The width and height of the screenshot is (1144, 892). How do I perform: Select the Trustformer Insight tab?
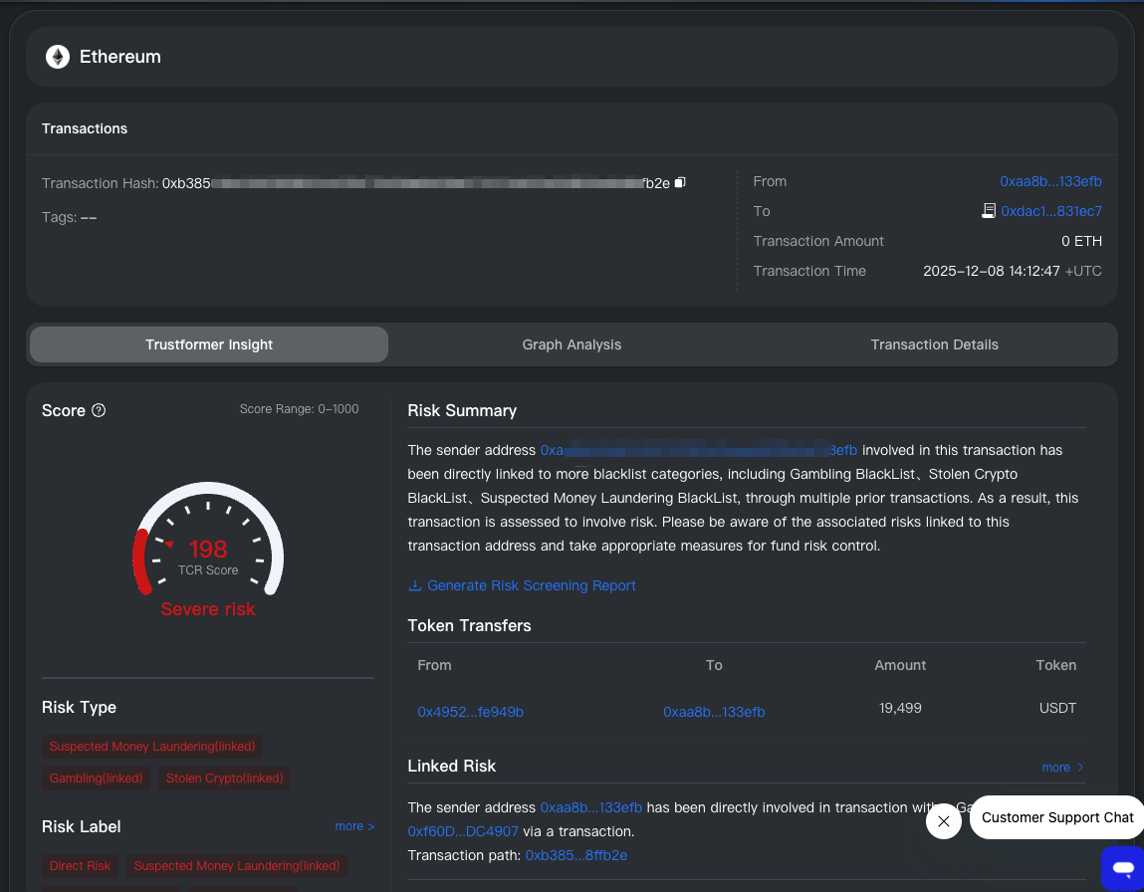click(208, 343)
